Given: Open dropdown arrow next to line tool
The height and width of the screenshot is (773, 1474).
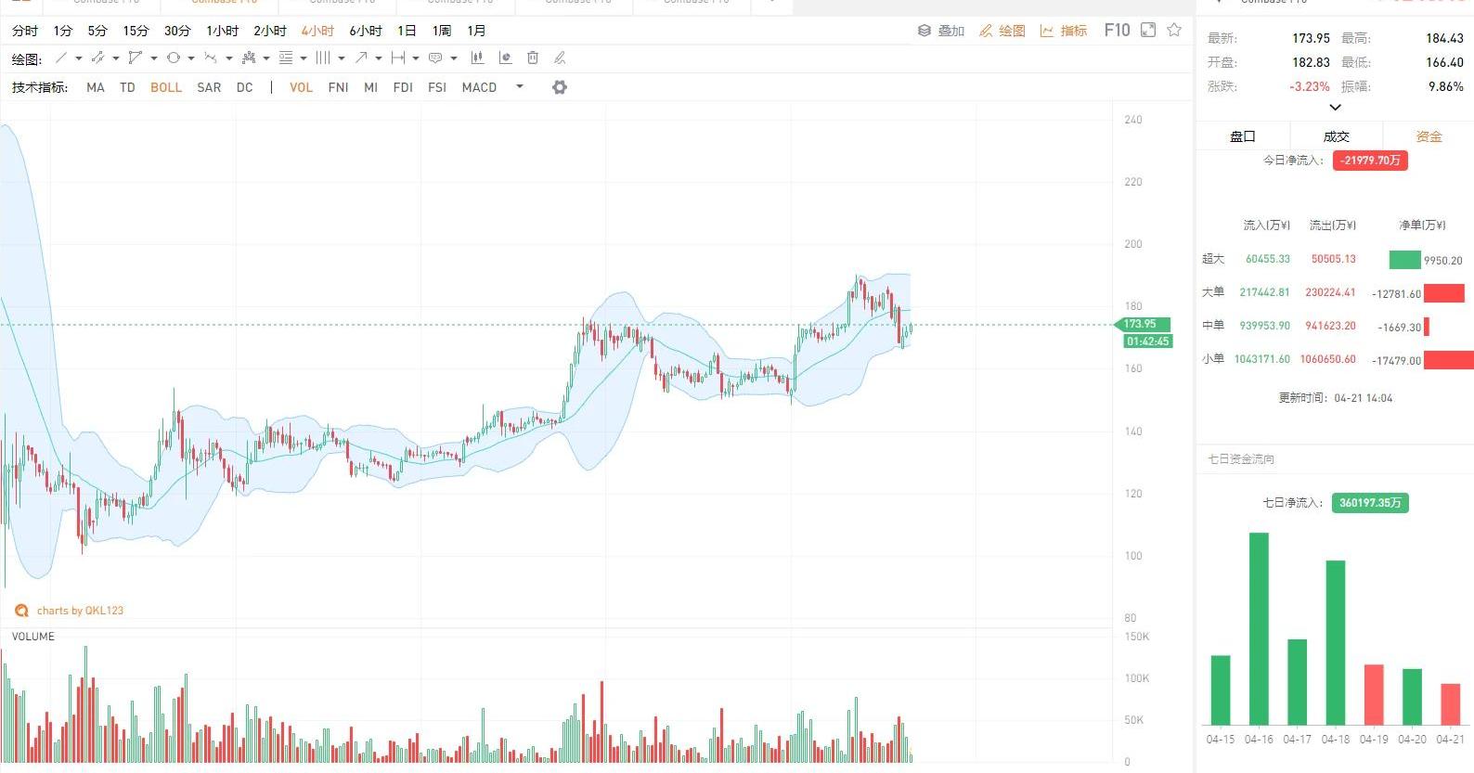Looking at the screenshot, I should [x=79, y=58].
